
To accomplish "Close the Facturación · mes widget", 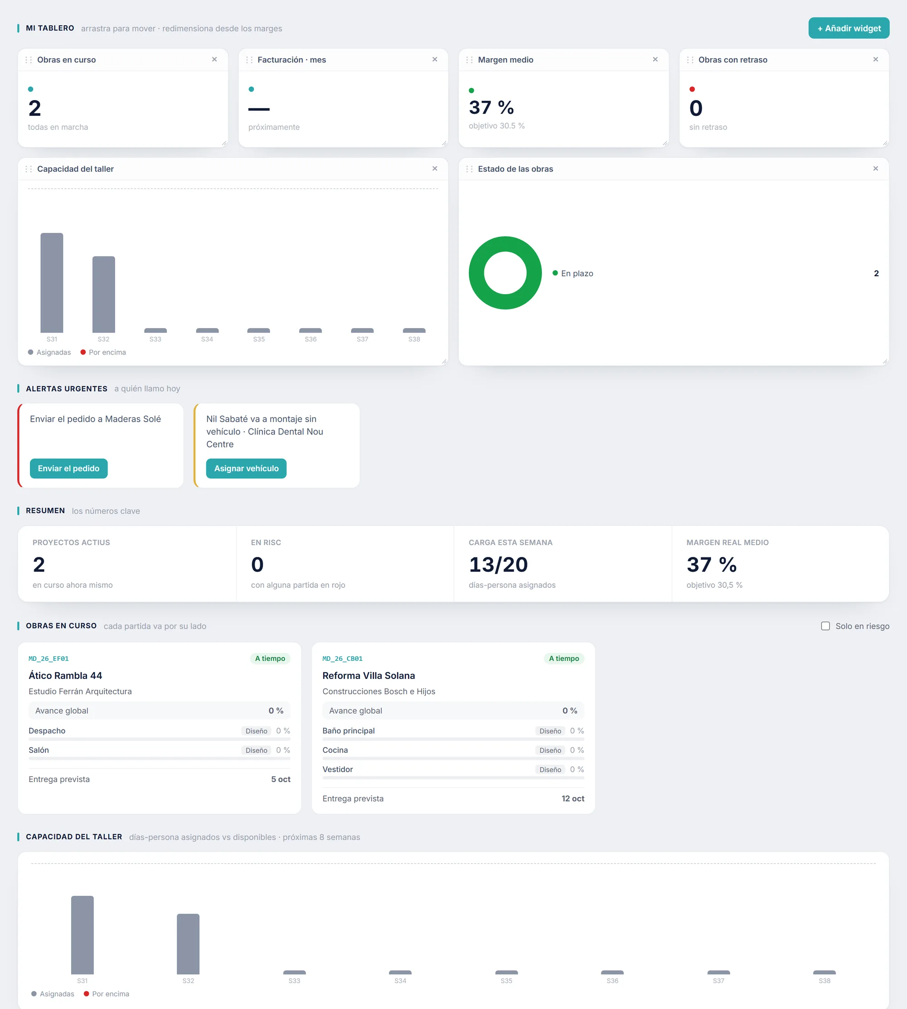I will pos(434,59).
